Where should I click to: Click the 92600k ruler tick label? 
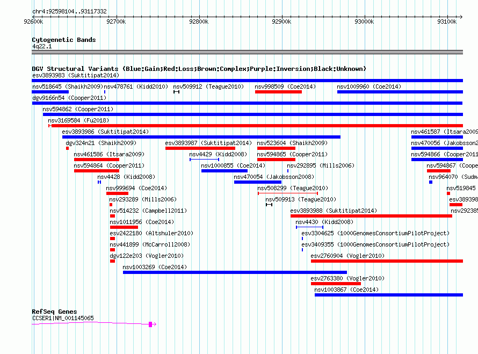coord(33,21)
